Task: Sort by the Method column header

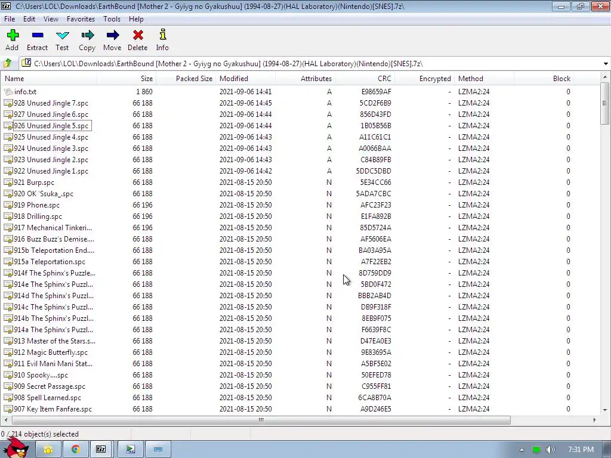Action: [x=484, y=78]
